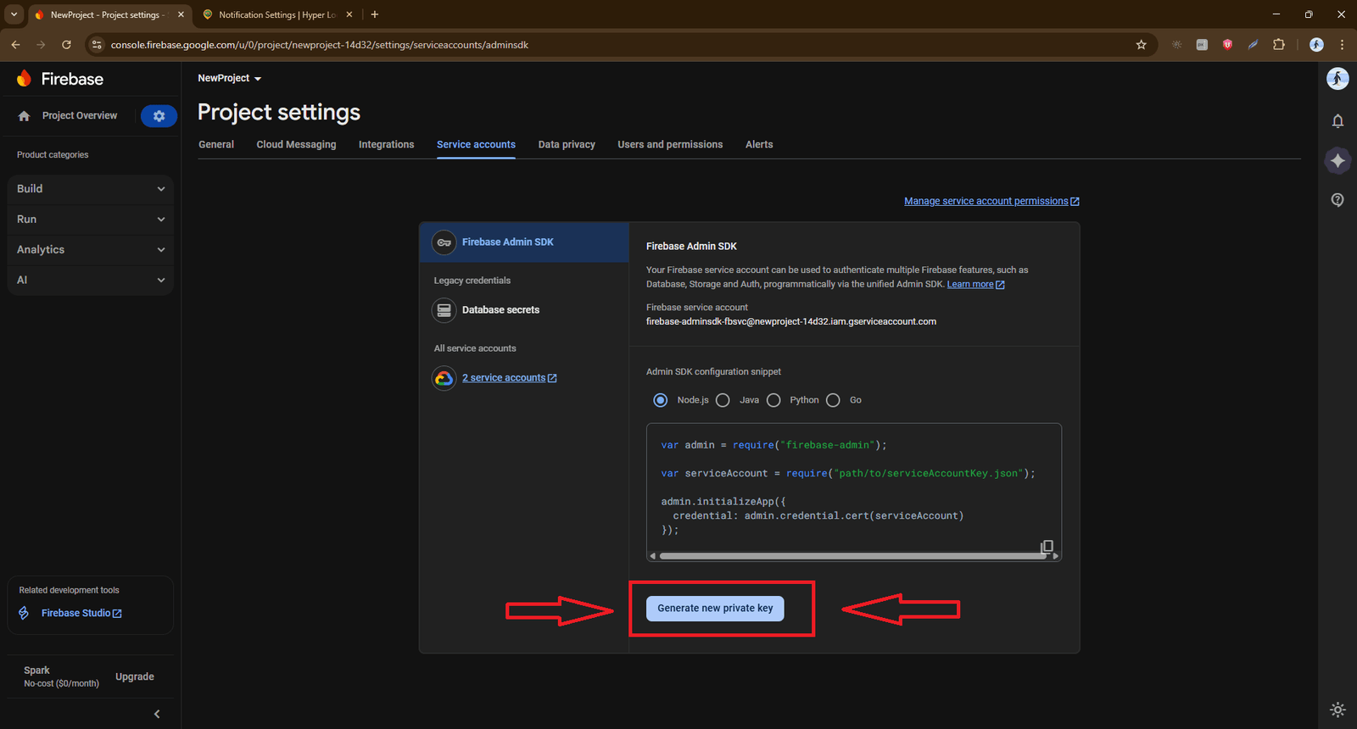Image resolution: width=1357 pixels, height=729 pixels.
Task: Click the Chrome profile avatar in toolbar
Action: pyautogui.click(x=1316, y=45)
